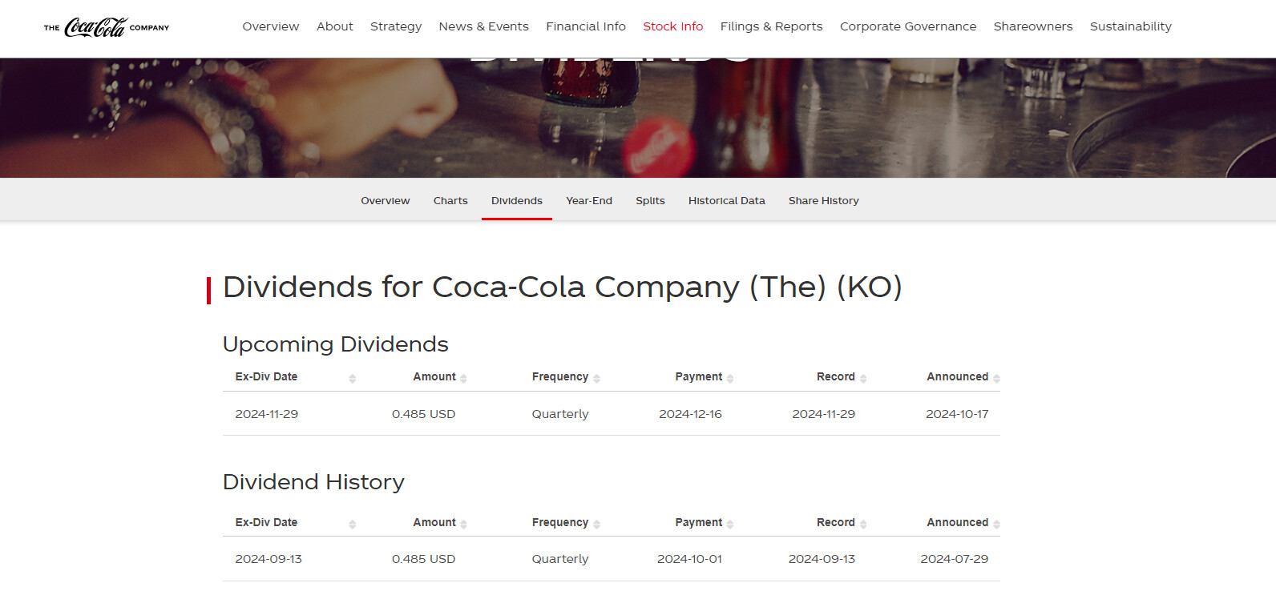This screenshot has width=1276, height=595.
Task: Sort Upcoming Dividends by Ex-Div Date arrow icon
Action: (x=352, y=378)
